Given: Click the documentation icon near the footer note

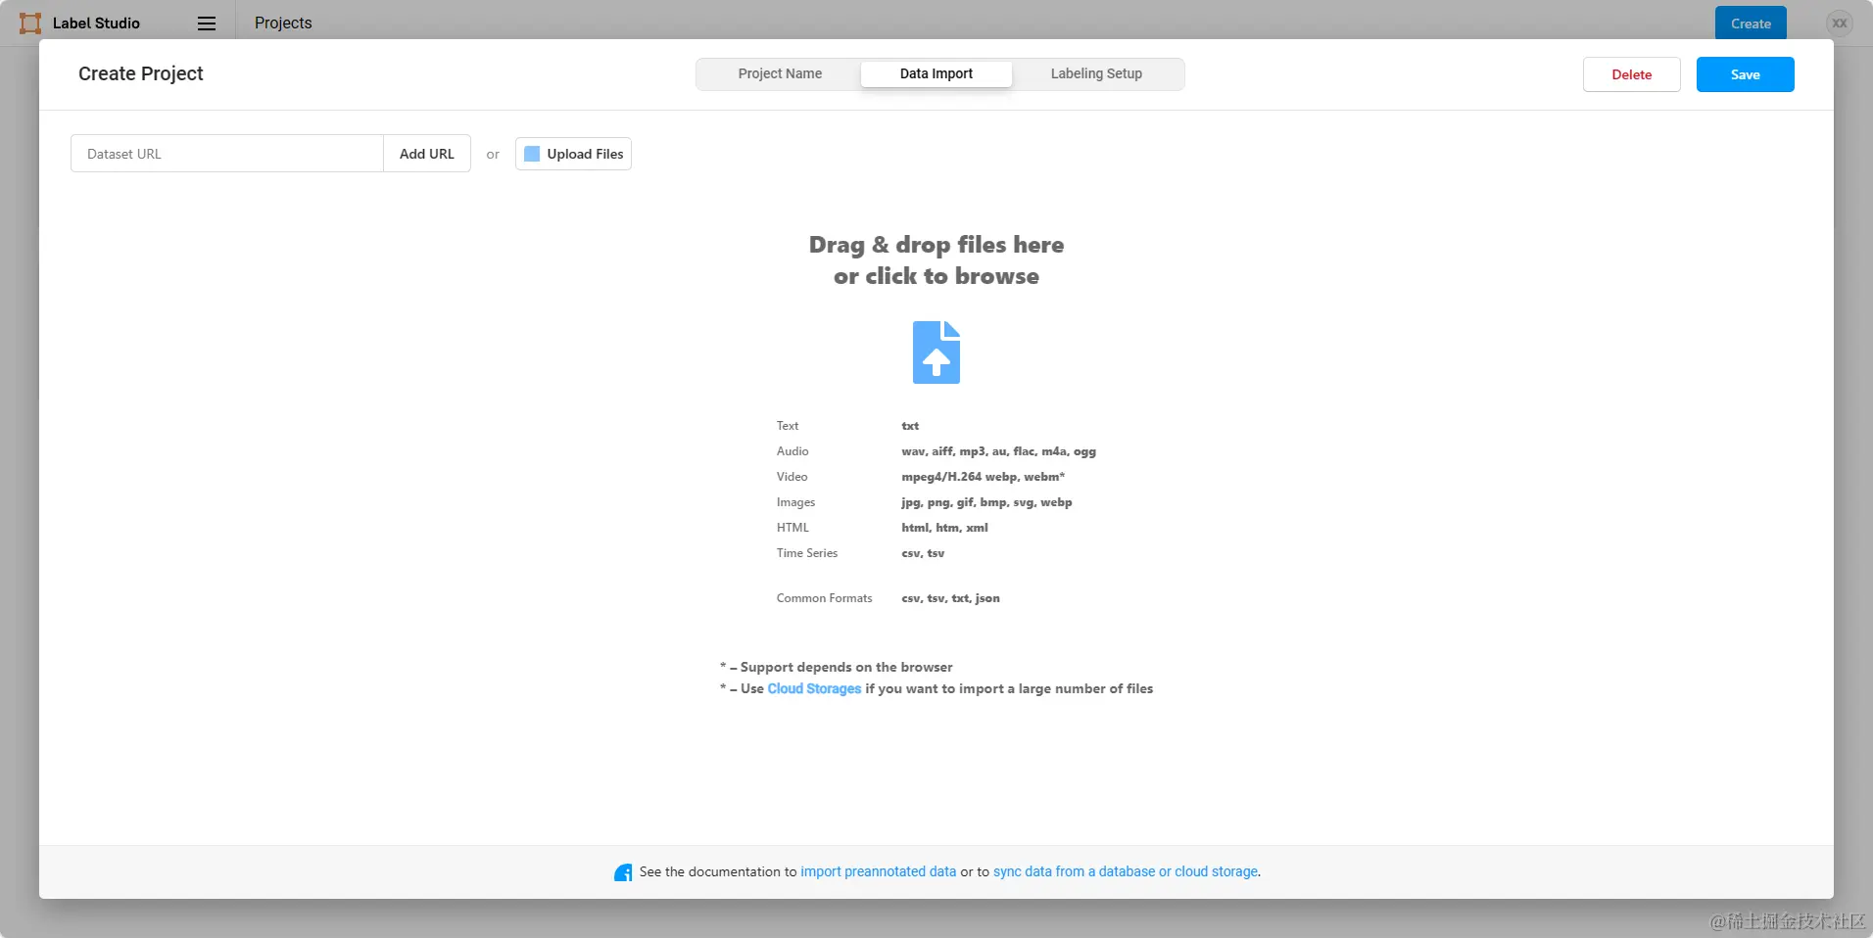Looking at the screenshot, I should point(623,871).
